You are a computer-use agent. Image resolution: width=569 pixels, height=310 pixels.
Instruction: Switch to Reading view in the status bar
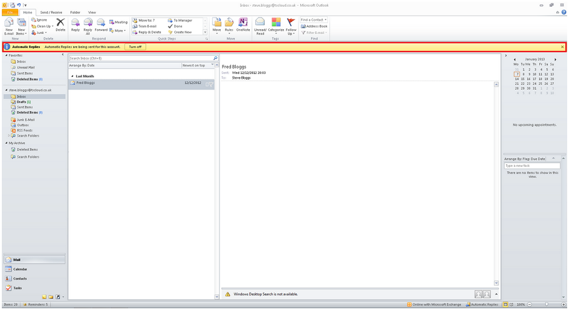point(511,305)
